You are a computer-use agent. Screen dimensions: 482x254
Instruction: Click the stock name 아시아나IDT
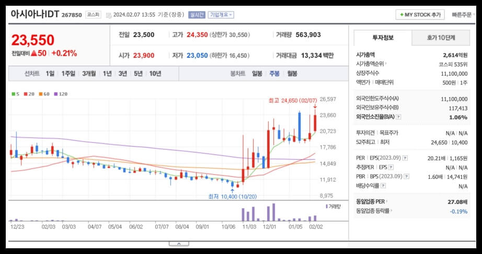pyautogui.click(x=35, y=14)
